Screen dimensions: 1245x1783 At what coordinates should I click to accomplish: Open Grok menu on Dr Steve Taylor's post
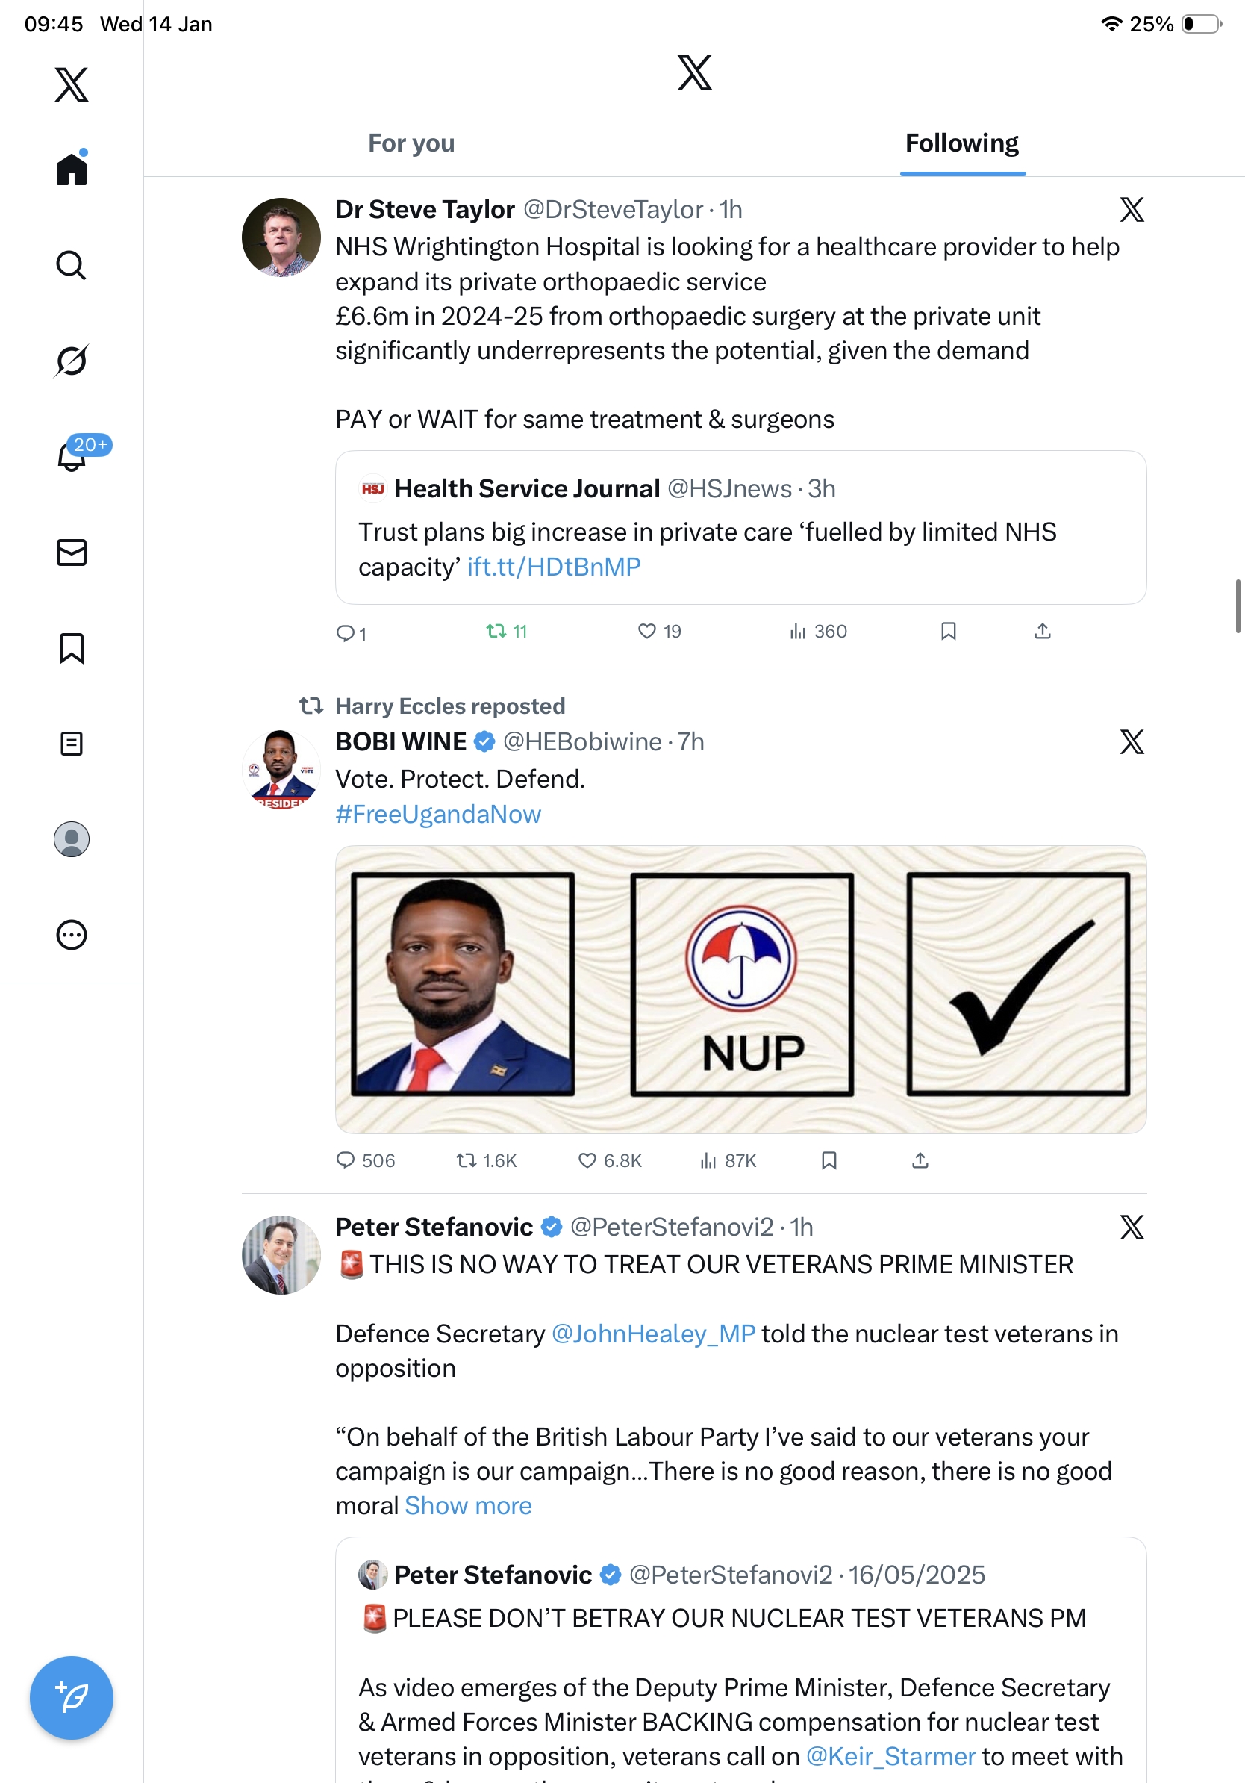coord(1131,210)
